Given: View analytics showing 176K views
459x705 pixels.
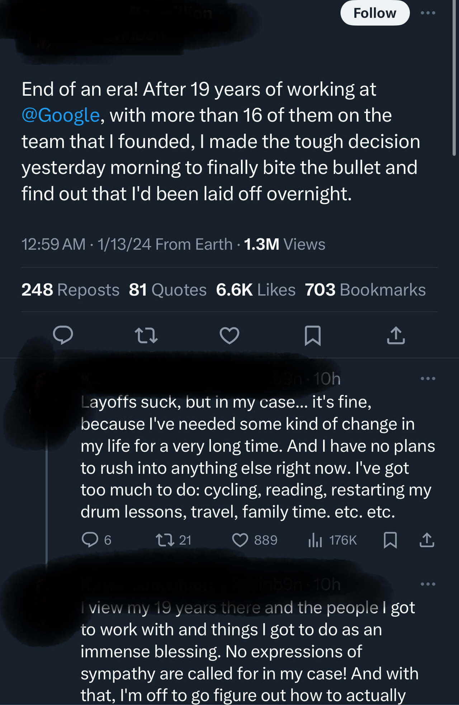Looking at the screenshot, I should 332,540.
